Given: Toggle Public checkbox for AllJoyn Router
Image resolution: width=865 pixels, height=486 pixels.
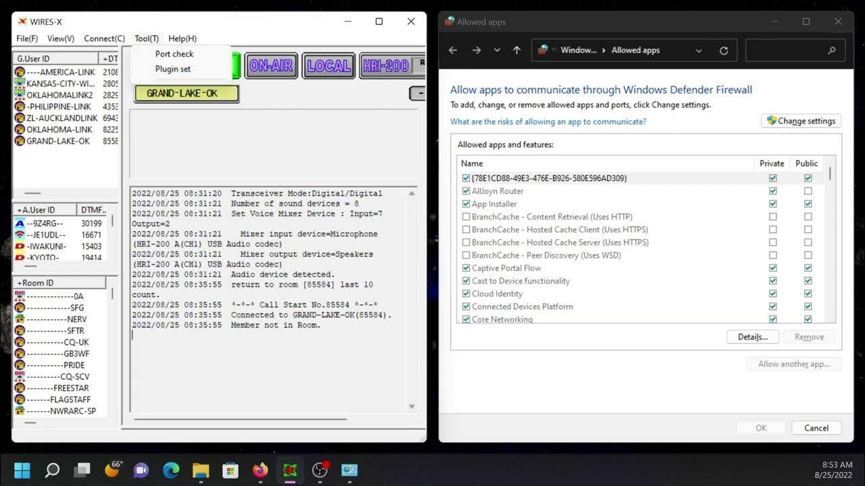Looking at the screenshot, I should (x=808, y=191).
